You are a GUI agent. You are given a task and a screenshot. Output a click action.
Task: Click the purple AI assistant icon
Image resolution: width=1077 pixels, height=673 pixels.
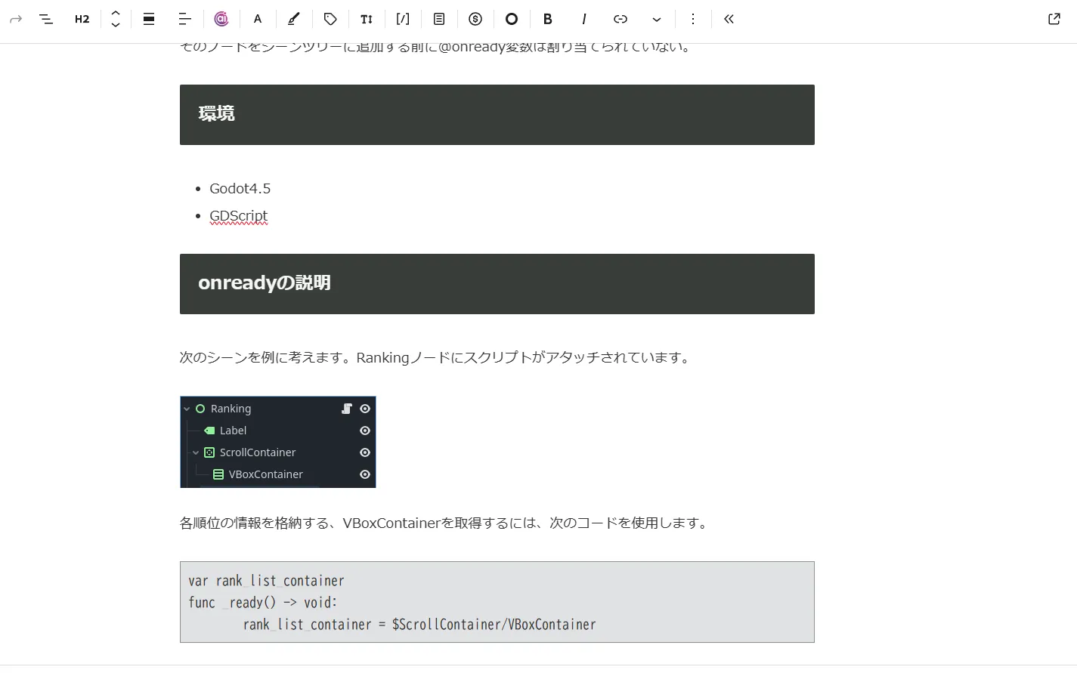tap(221, 19)
